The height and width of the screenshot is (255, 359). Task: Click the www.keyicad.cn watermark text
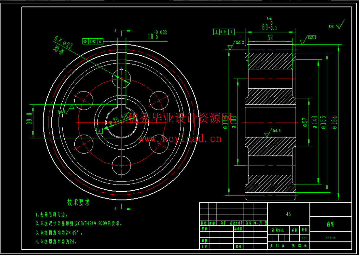click(x=180, y=138)
